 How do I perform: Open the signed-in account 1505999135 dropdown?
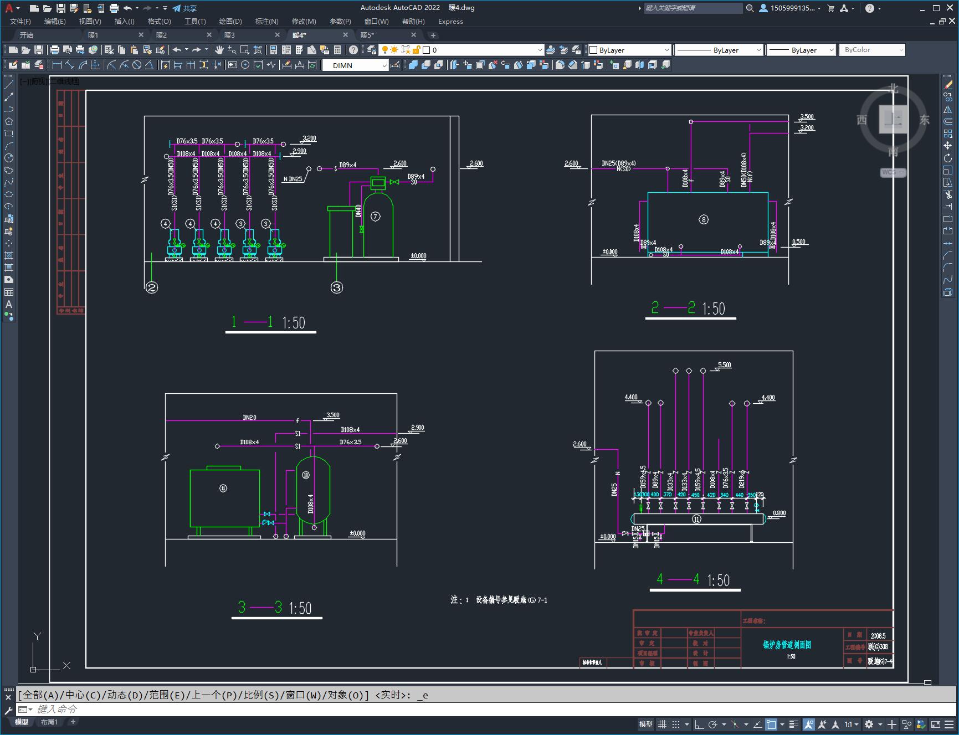coord(790,8)
